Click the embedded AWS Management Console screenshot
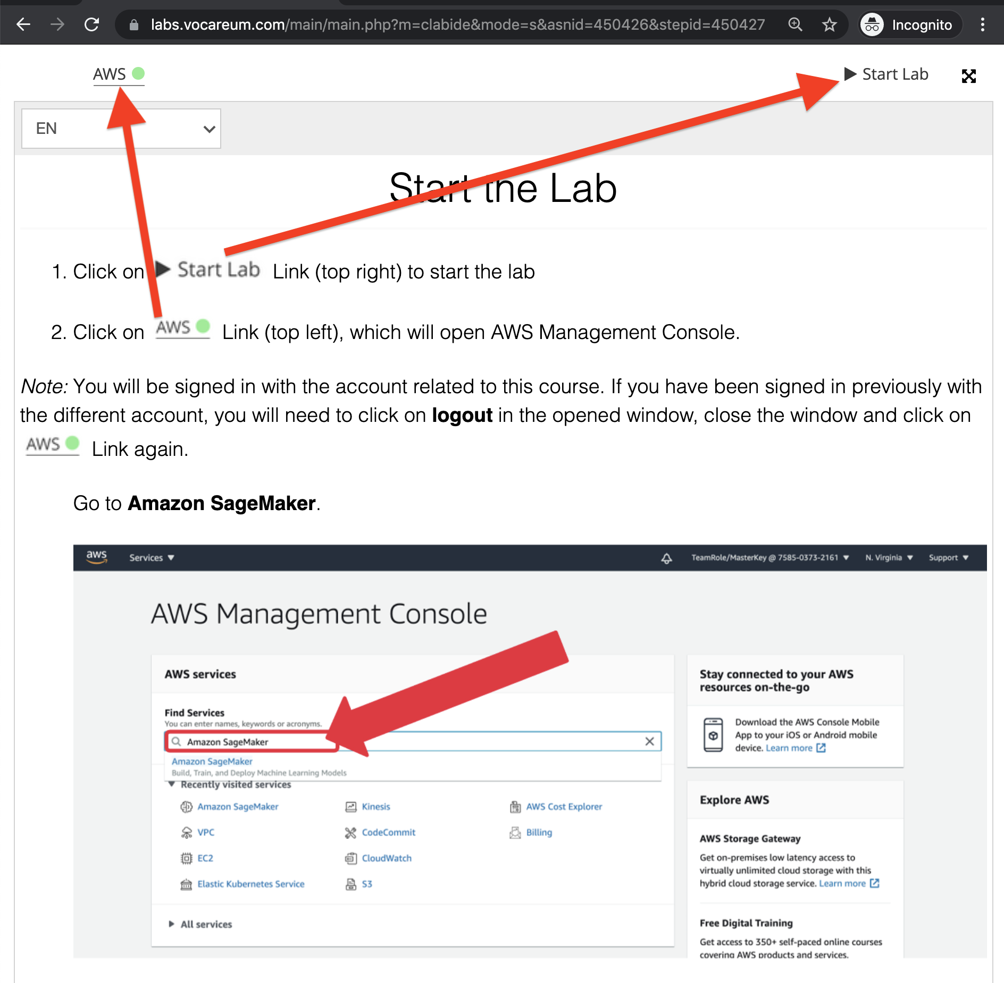The height and width of the screenshot is (983, 1004). coord(530,751)
